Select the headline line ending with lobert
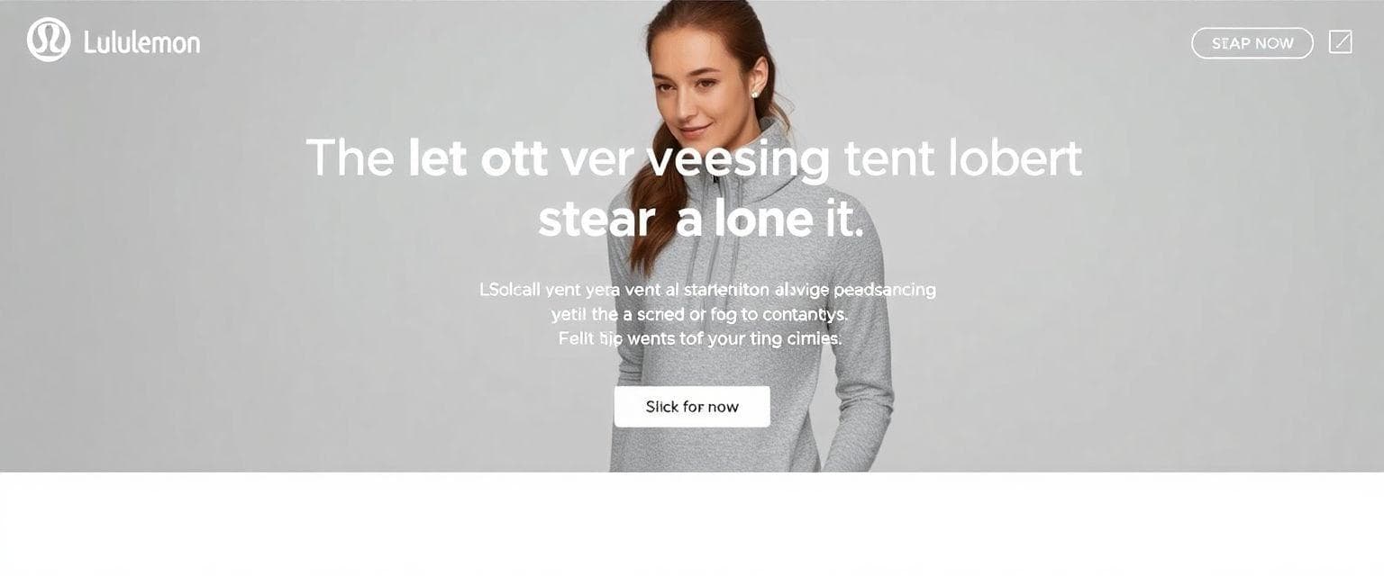Image resolution: width=1384 pixels, height=576 pixels. click(694, 158)
